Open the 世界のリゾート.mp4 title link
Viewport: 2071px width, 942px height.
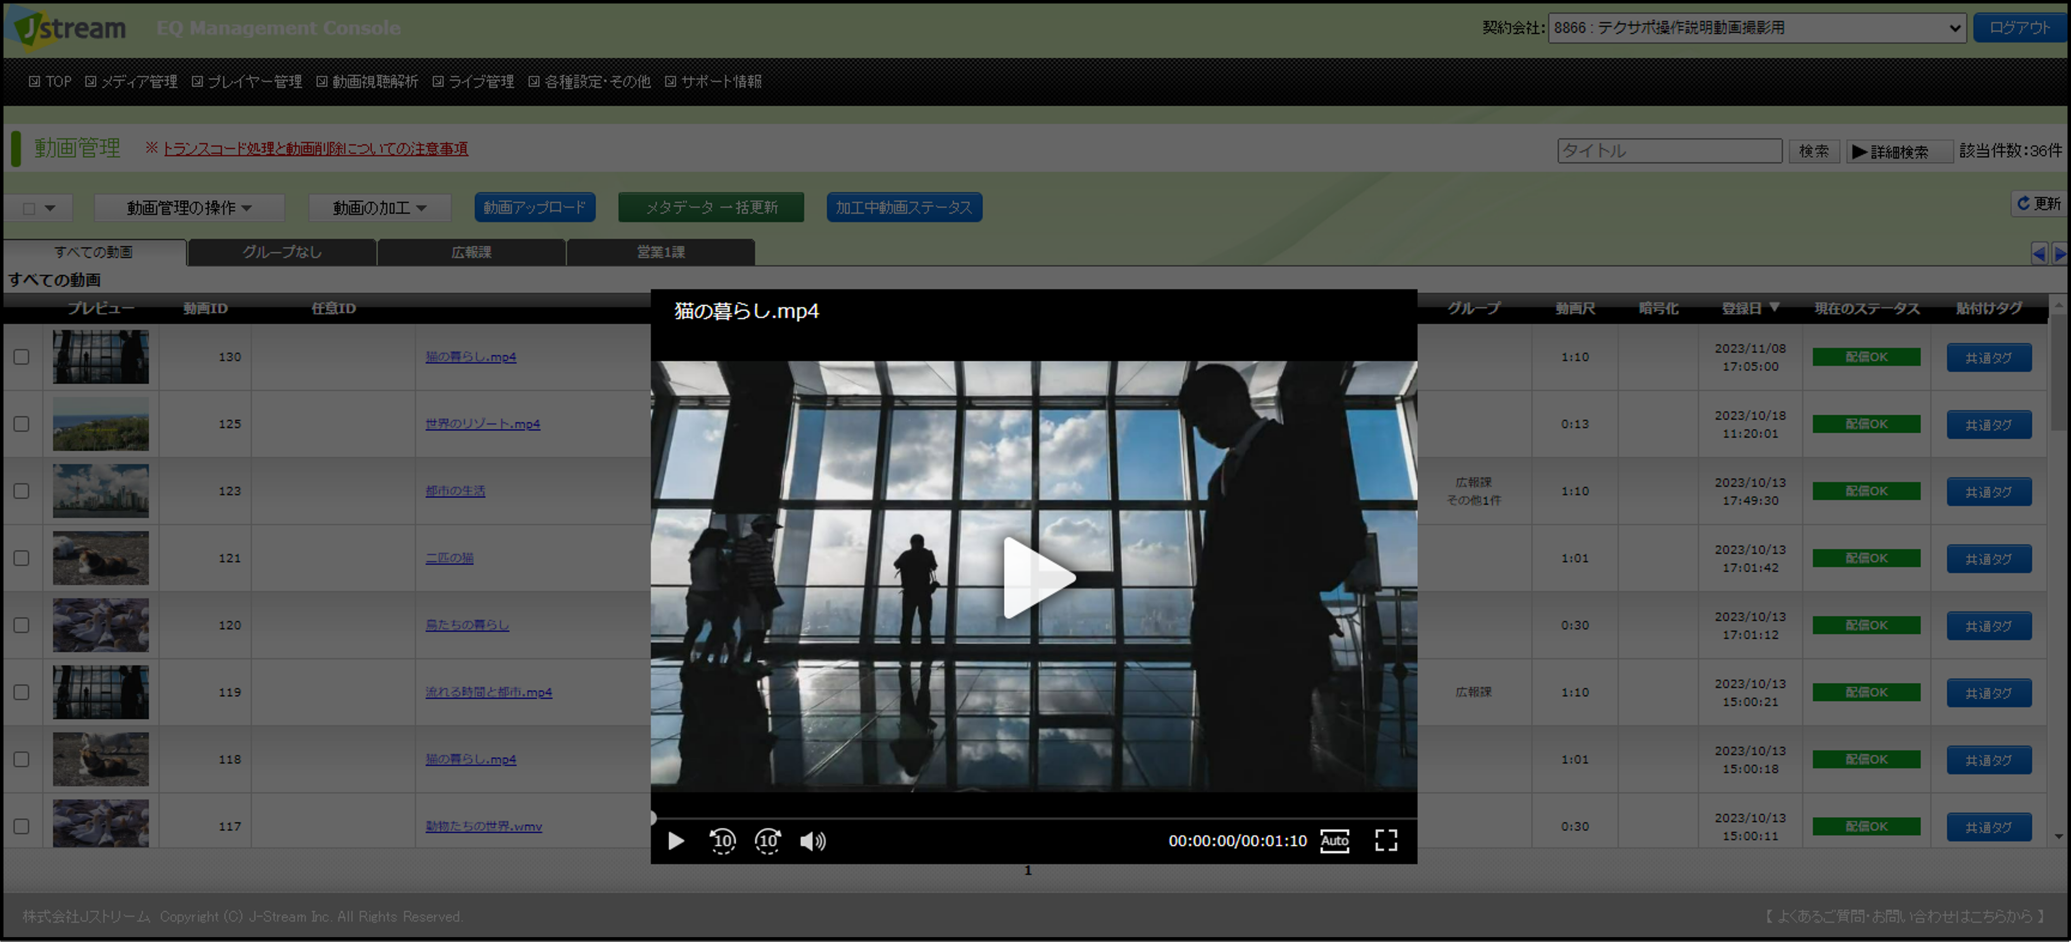482,424
